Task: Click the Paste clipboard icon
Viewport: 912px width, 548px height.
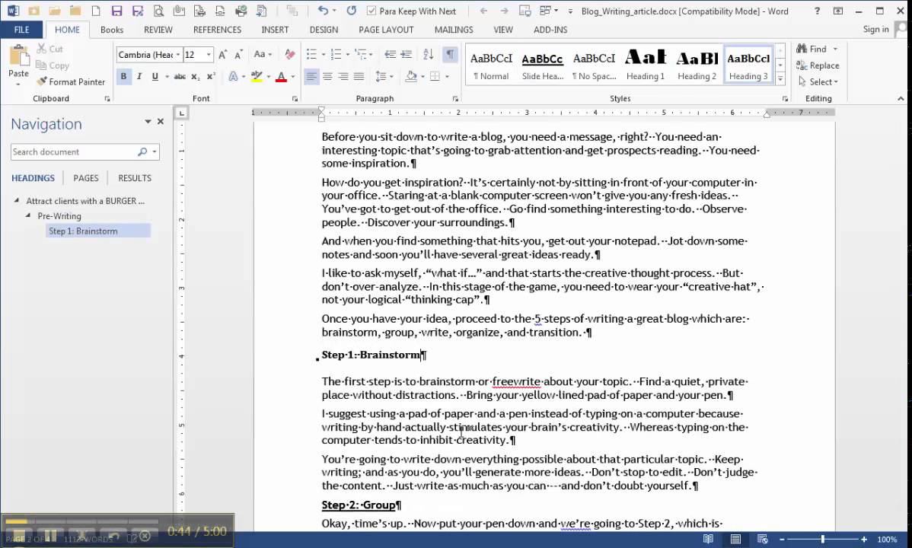Action: tap(18, 56)
